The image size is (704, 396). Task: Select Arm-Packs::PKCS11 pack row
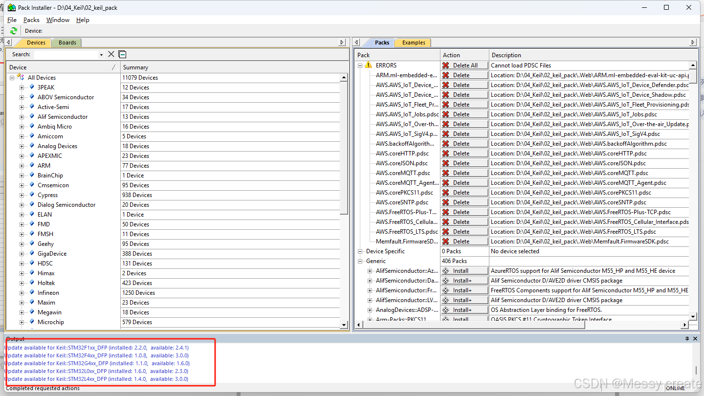pos(401,319)
